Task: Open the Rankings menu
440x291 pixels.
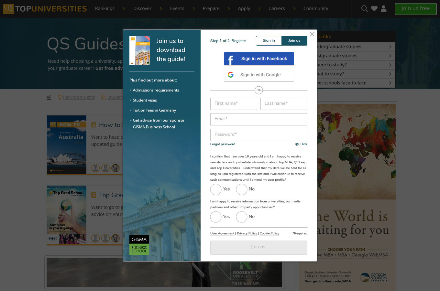Action: click(105, 9)
